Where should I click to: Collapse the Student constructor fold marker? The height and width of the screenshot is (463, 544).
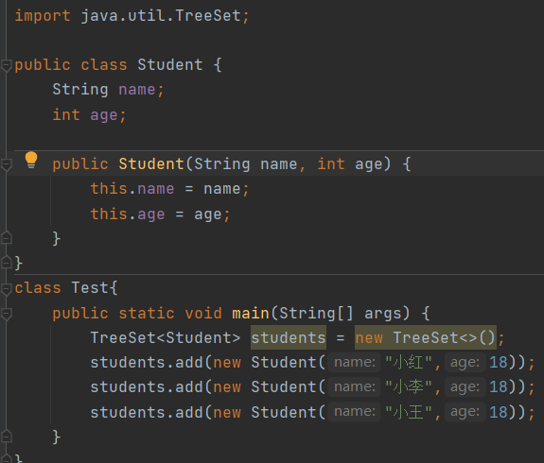click(7, 164)
